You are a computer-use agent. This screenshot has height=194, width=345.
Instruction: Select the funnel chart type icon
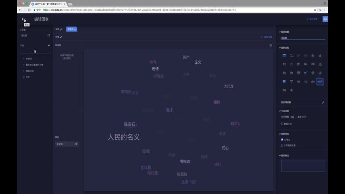(x=292, y=81)
